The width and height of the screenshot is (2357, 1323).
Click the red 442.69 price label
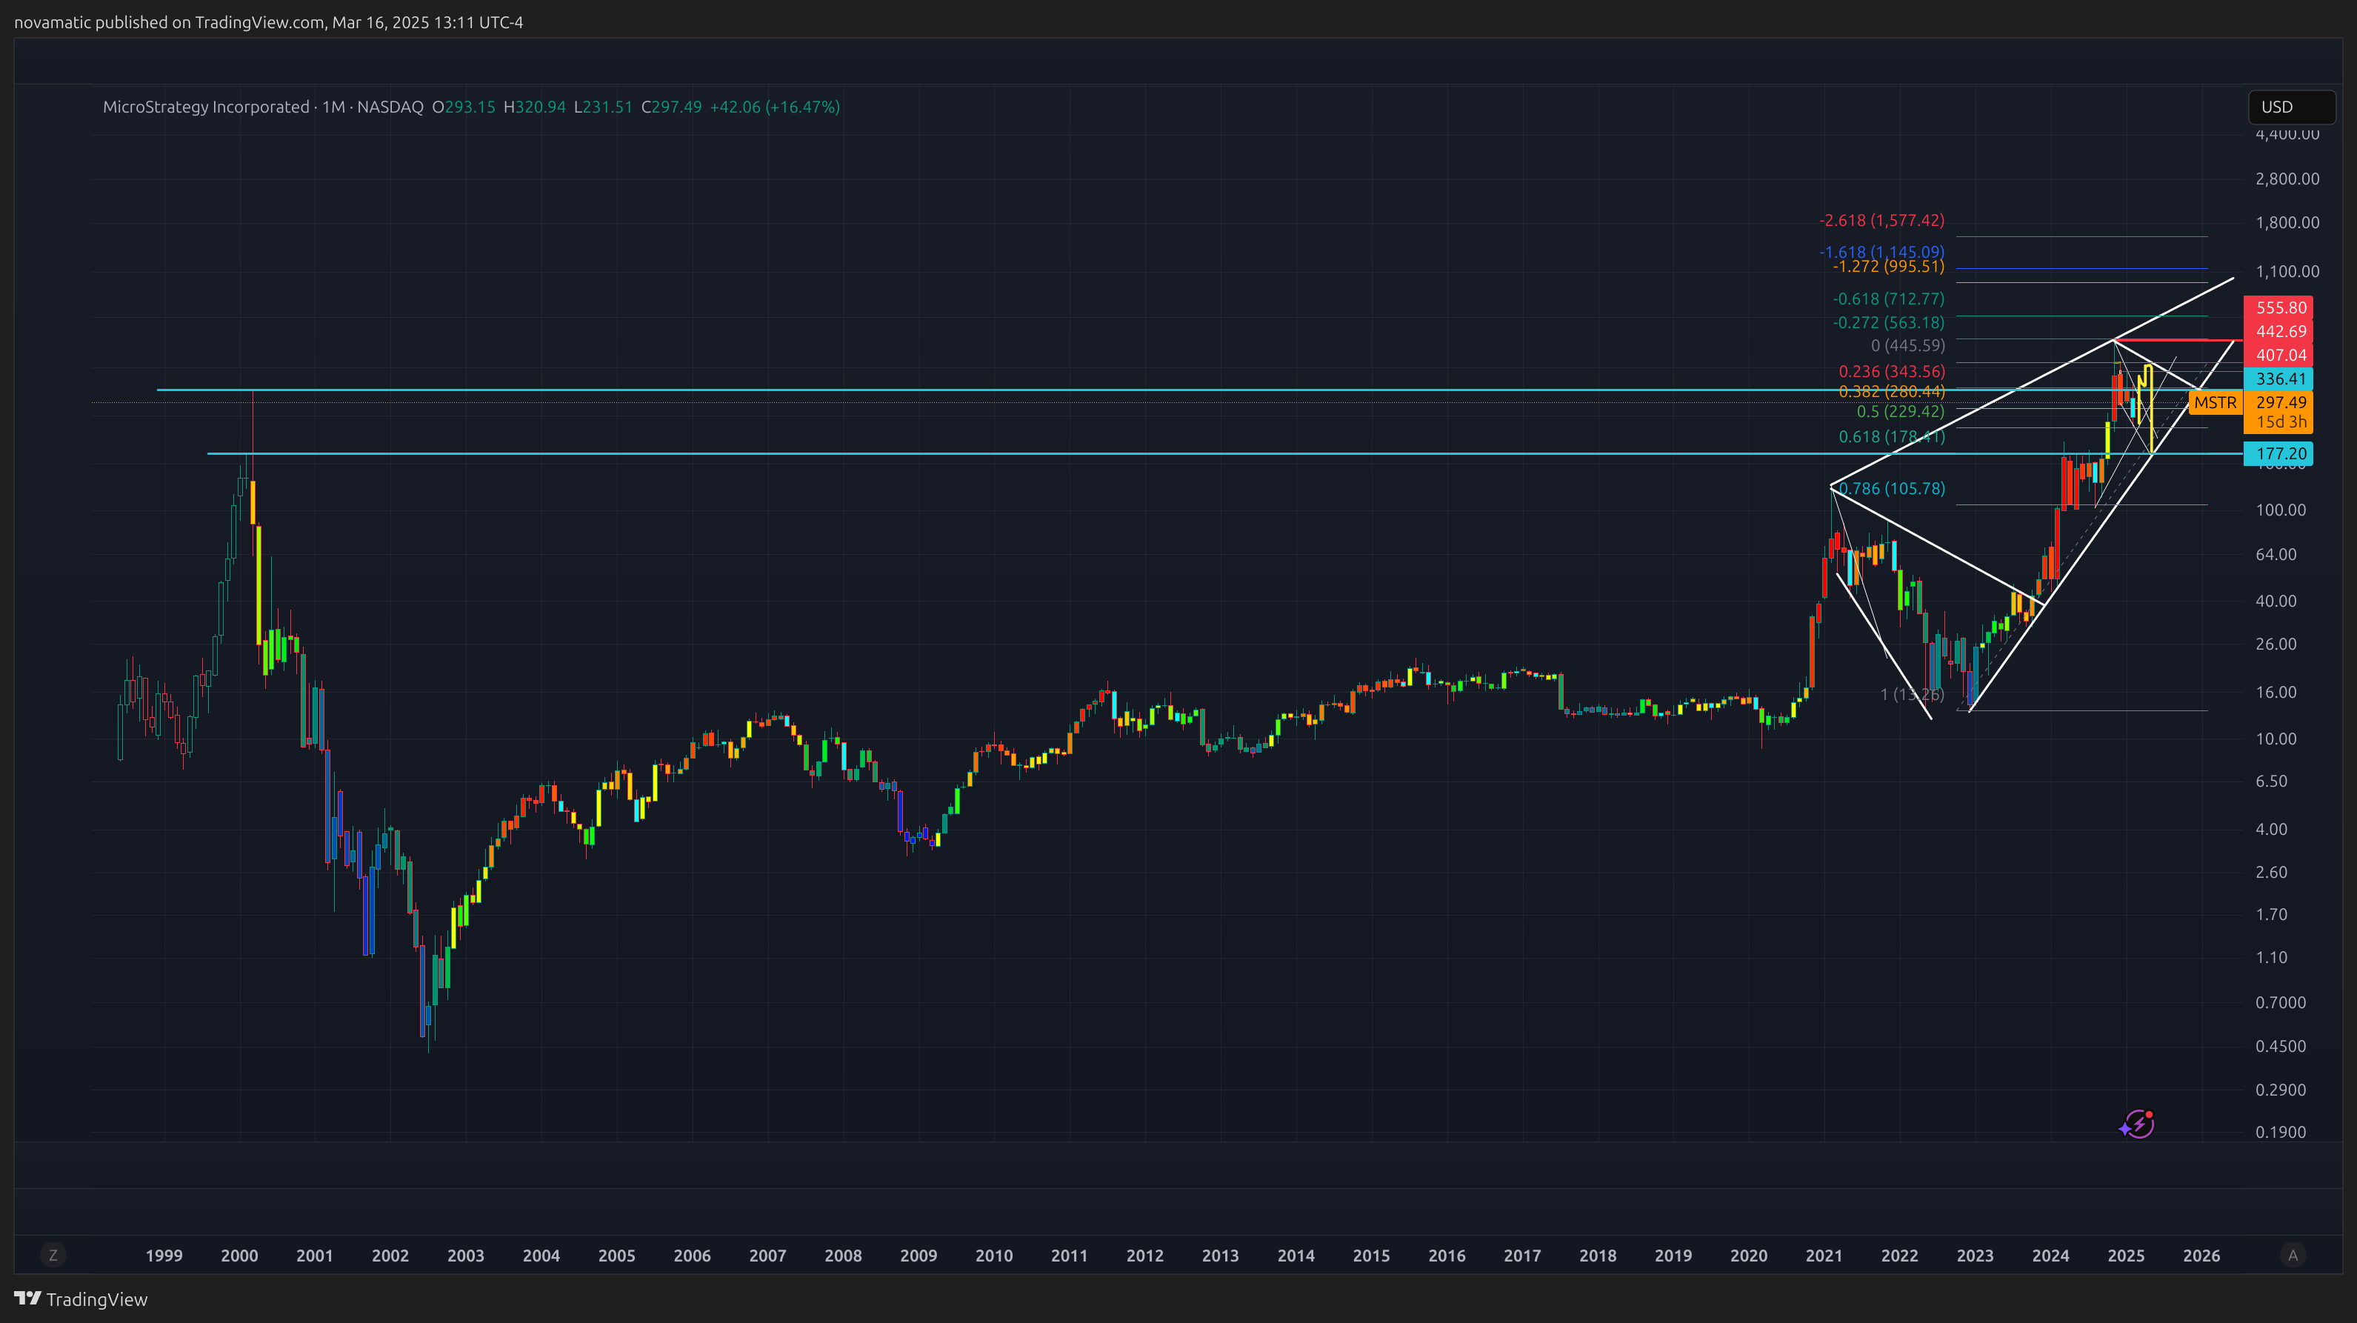pyautogui.click(x=2278, y=331)
